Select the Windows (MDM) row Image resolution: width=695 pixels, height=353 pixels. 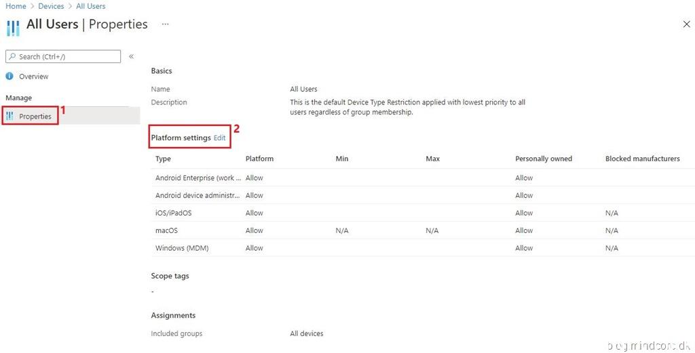[181, 248]
